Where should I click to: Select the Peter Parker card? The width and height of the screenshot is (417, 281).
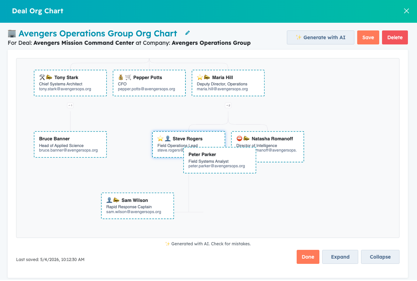[220, 160]
